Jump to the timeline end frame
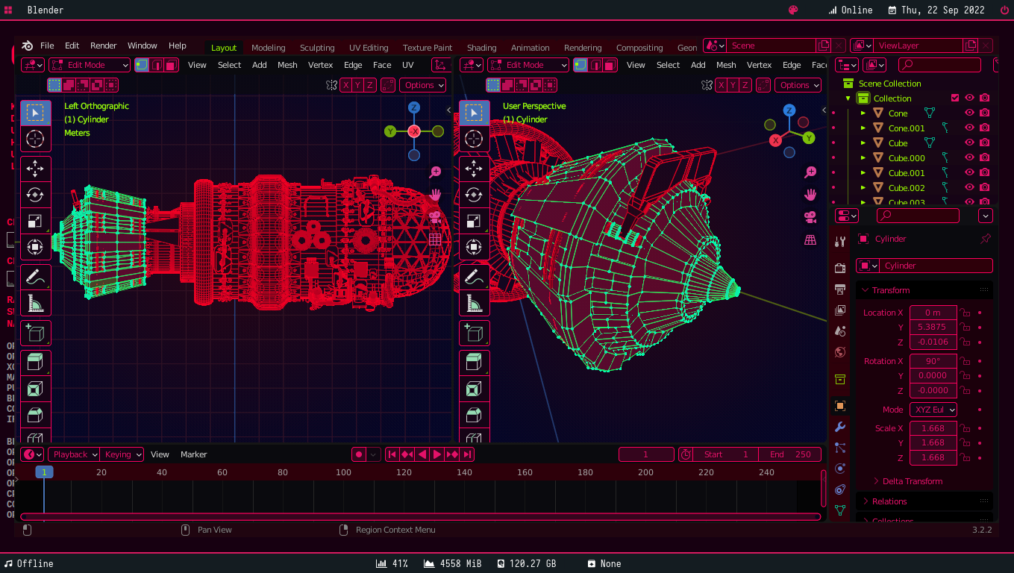This screenshot has height=573, width=1014. point(467,454)
